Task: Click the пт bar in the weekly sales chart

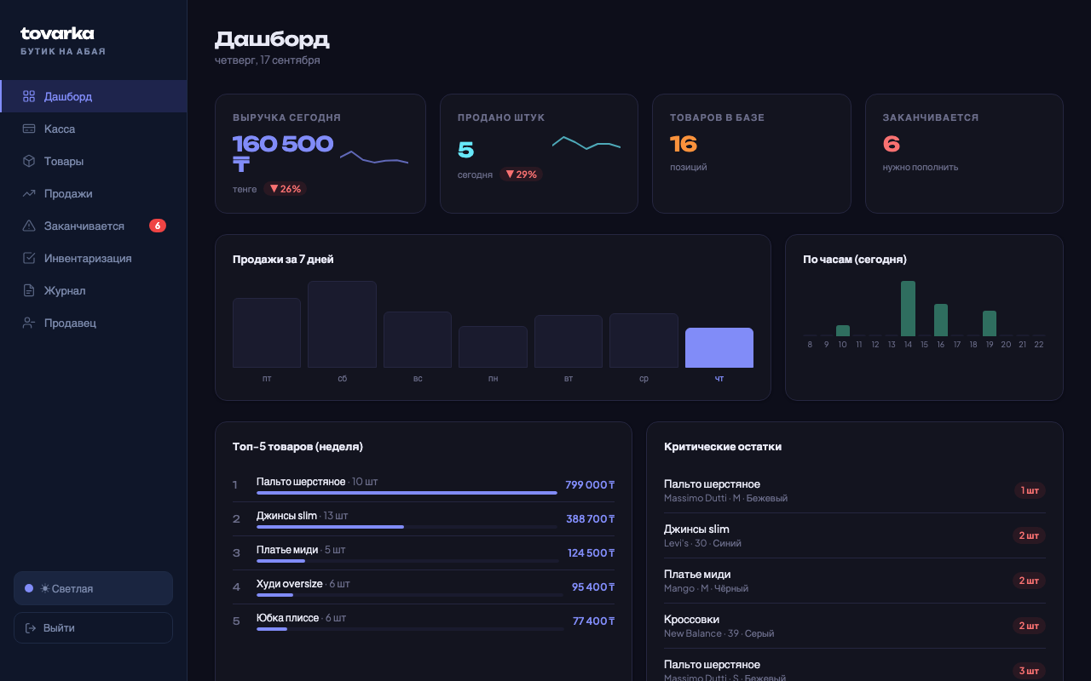Action: [267, 333]
